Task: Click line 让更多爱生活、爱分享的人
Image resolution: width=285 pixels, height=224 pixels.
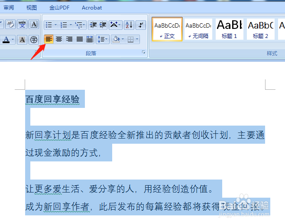Action: (119, 189)
